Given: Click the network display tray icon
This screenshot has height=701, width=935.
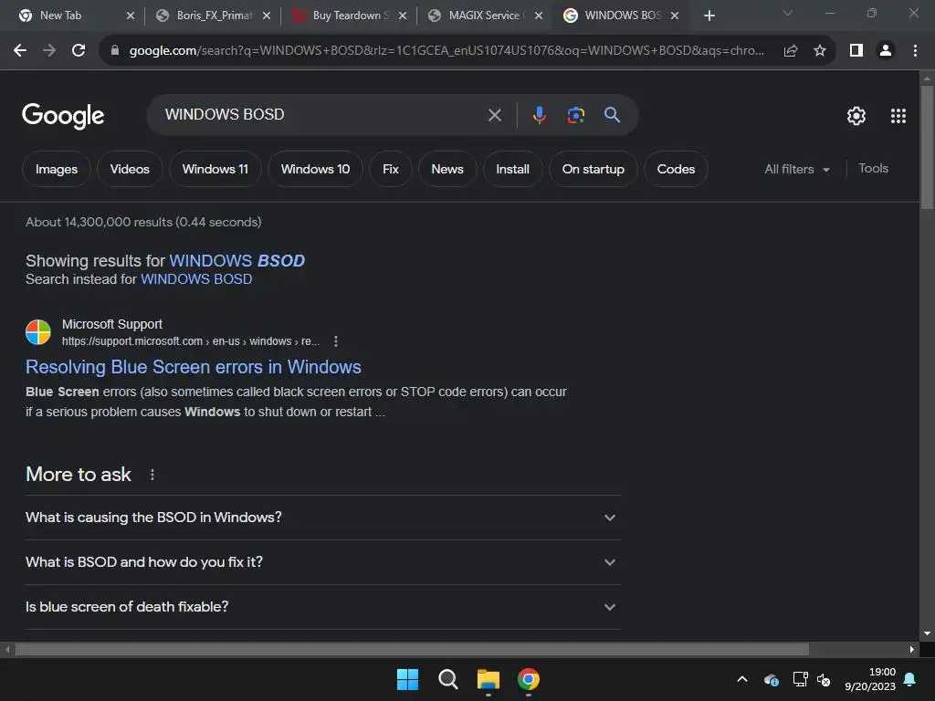Looking at the screenshot, I should [800, 679].
